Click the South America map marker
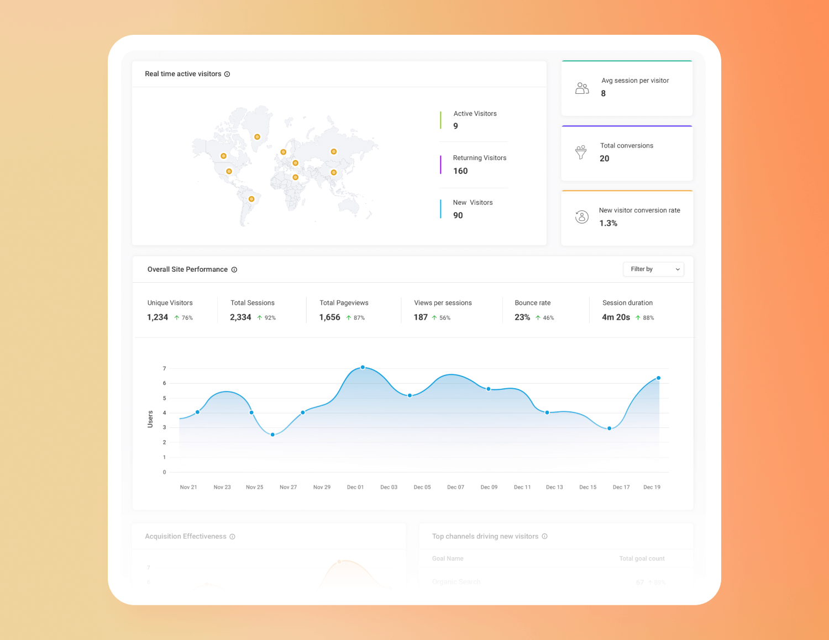This screenshot has width=829, height=640. pos(251,199)
